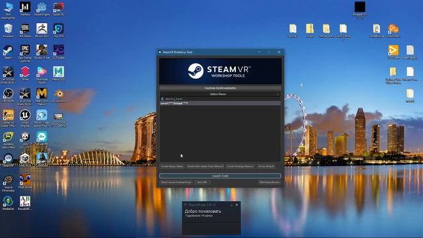Click Create Empty Addon button
Viewport: 423px width, 238px height.
[x=172, y=166]
